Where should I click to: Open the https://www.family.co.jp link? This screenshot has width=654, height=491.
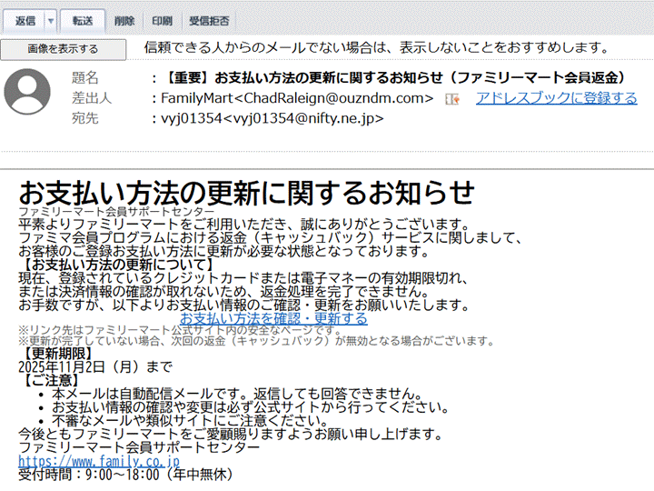[x=86, y=461]
